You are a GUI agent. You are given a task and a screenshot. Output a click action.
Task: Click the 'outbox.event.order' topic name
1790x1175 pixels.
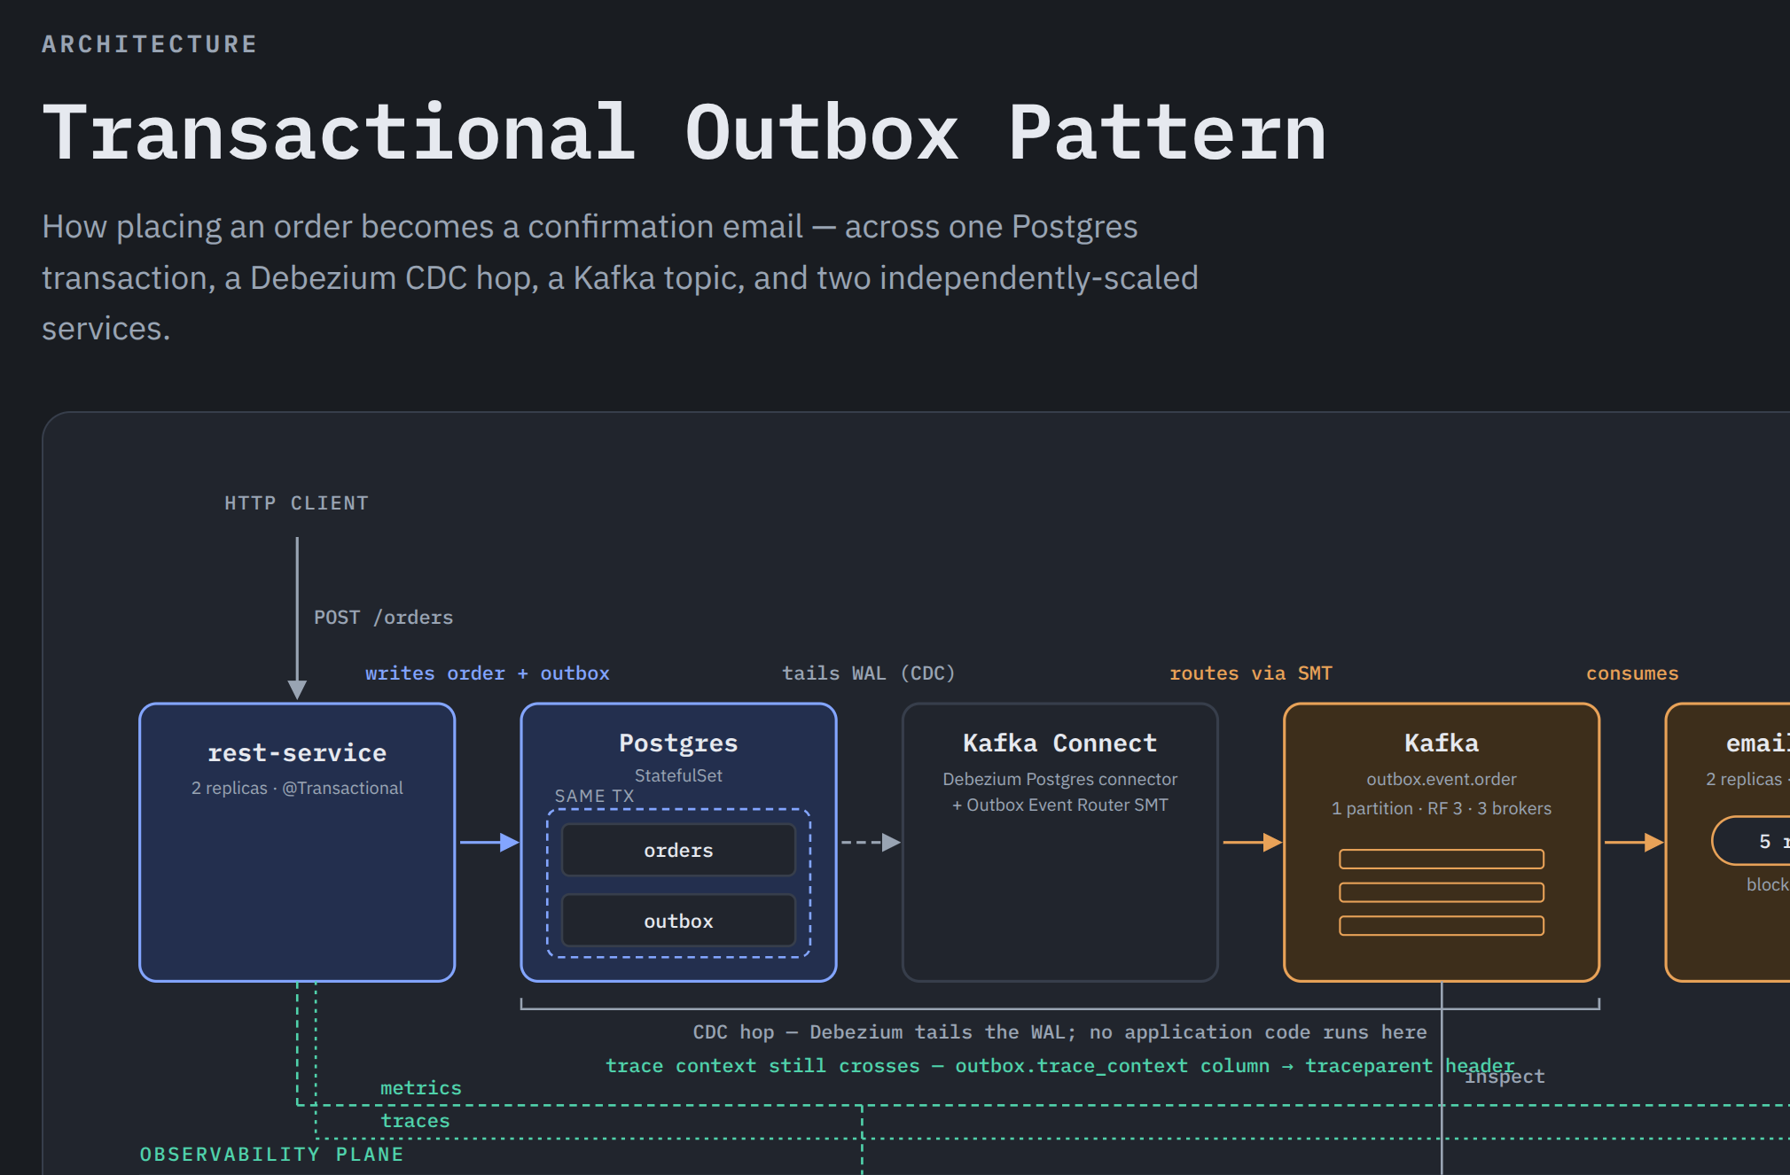pyautogui.click(x=1441, y=779)
